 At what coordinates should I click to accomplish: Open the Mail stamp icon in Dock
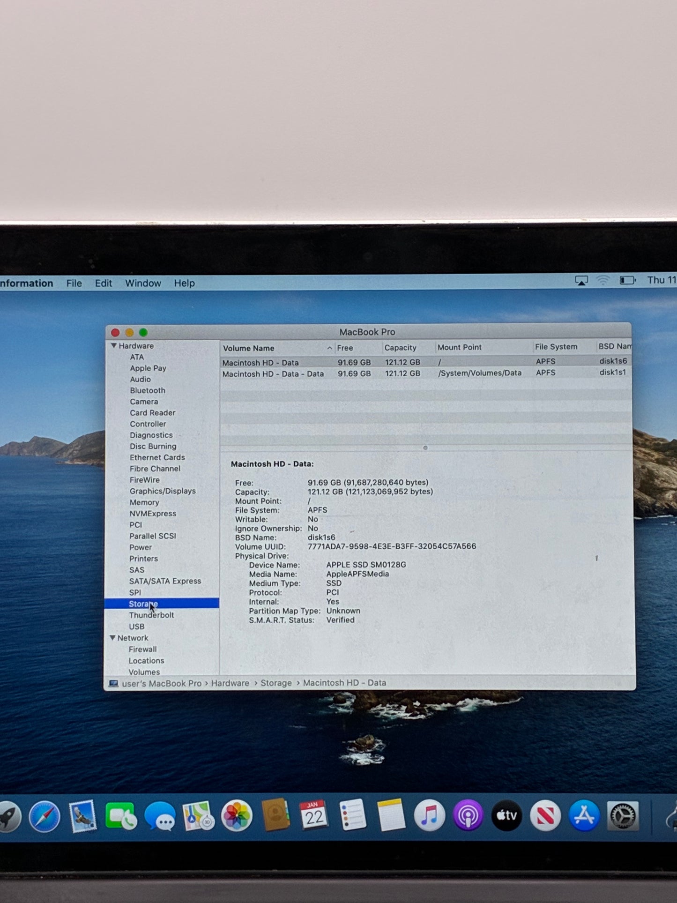(x=83, y=816)
